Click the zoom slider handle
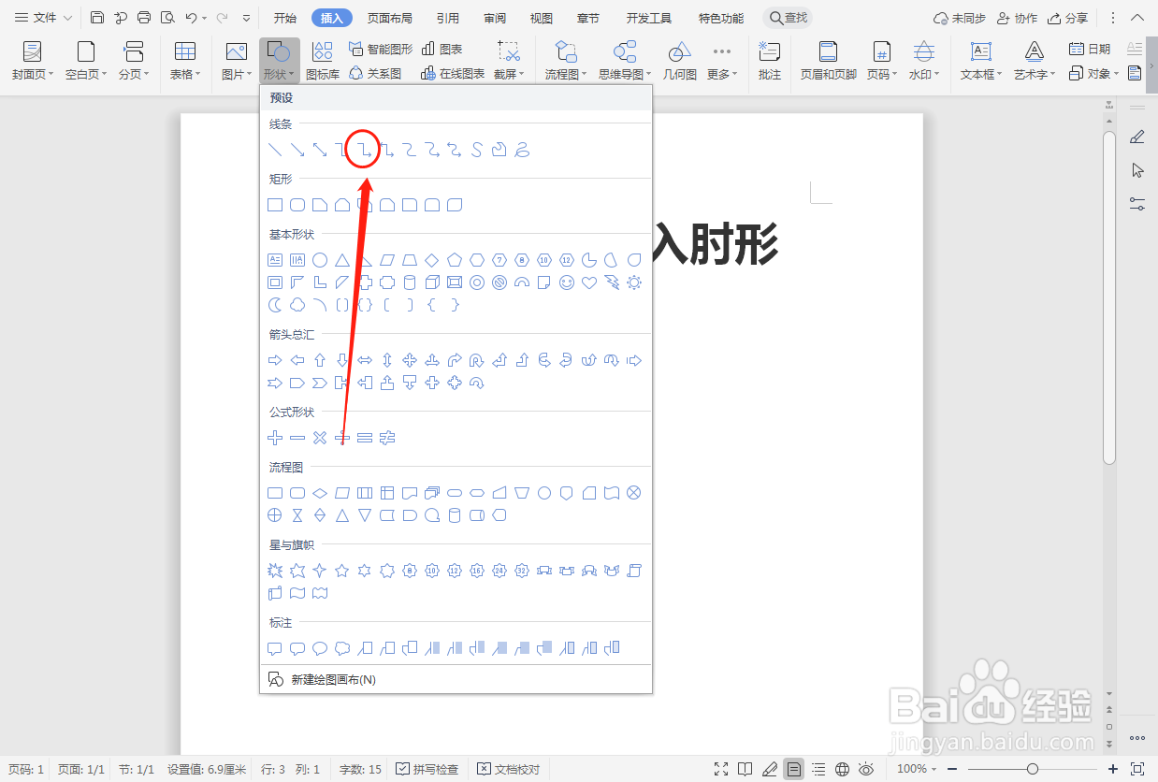 point(1032,769)
